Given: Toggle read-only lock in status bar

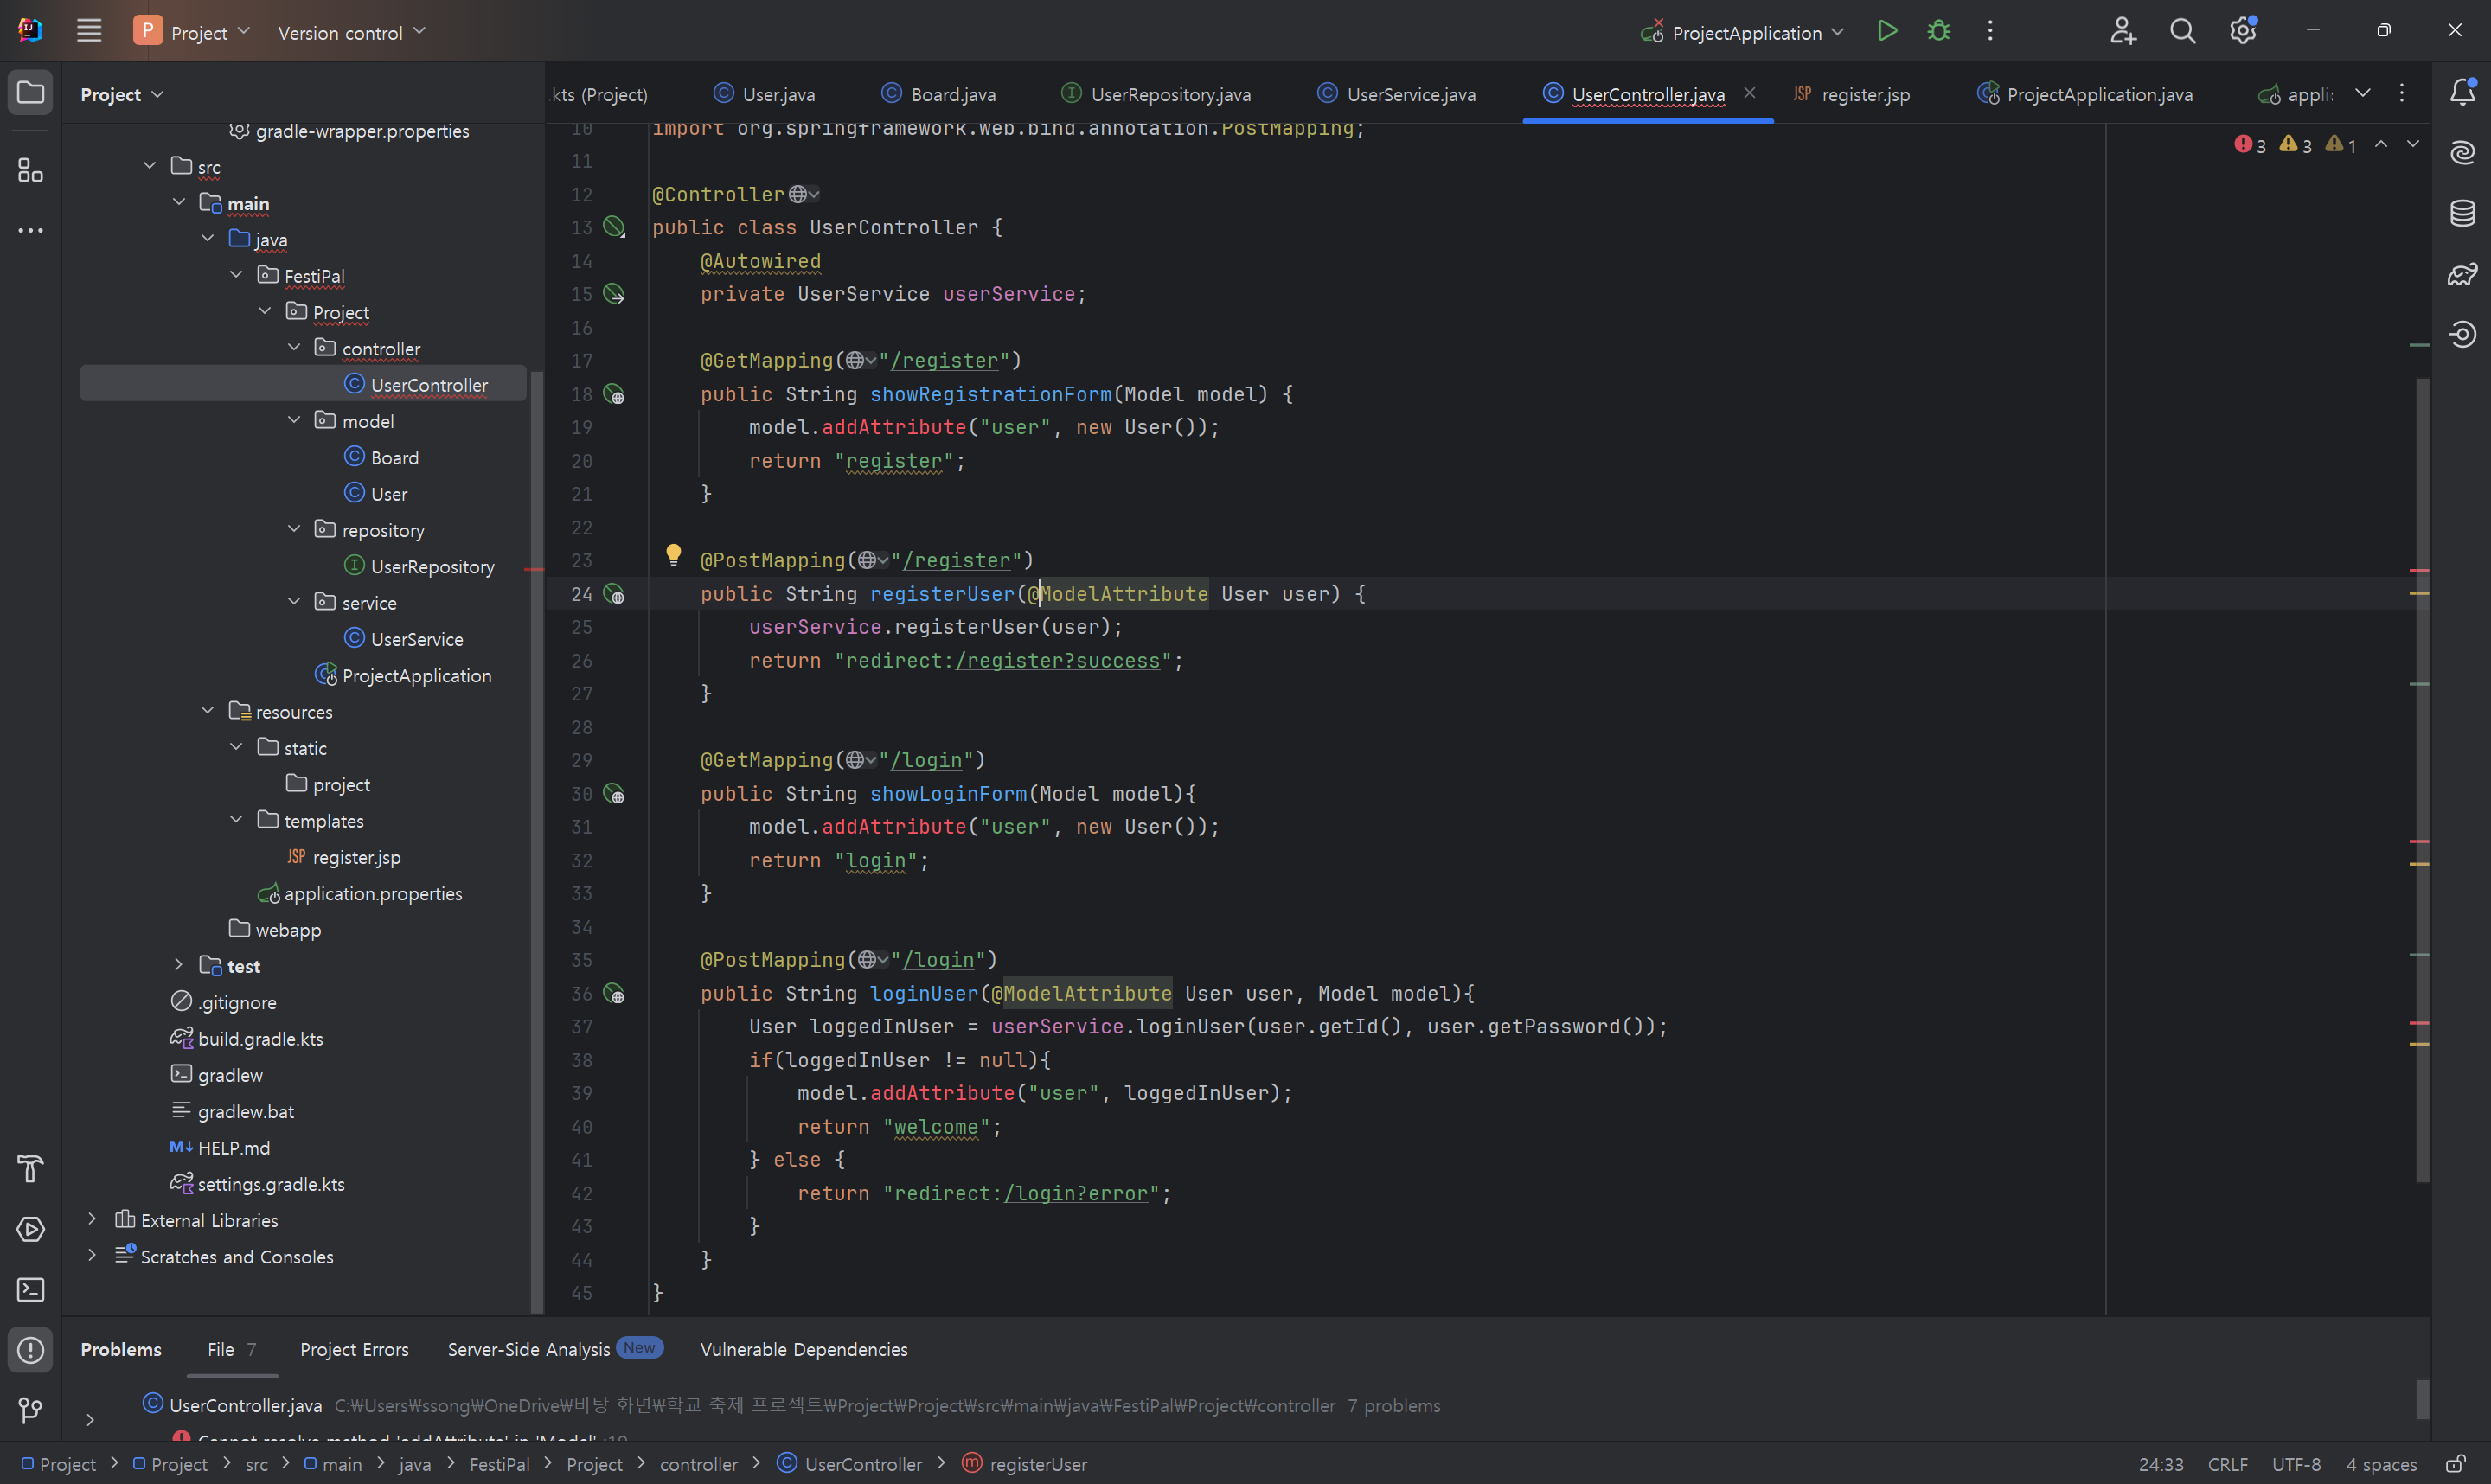Looking at the screenshot, I should coord(2455,1465).
